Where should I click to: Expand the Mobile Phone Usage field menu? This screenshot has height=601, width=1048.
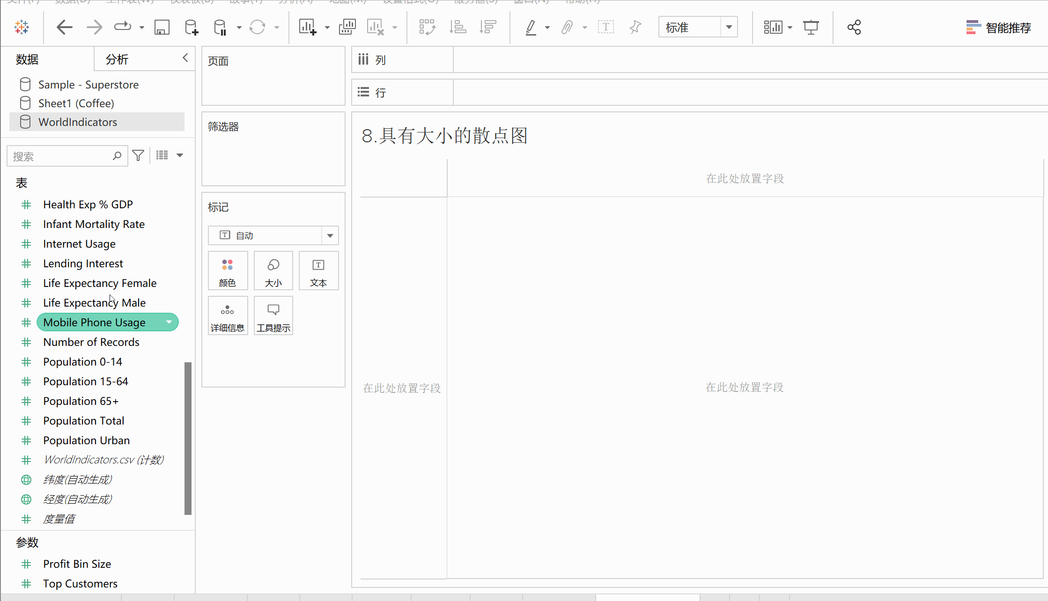[169, 322]
